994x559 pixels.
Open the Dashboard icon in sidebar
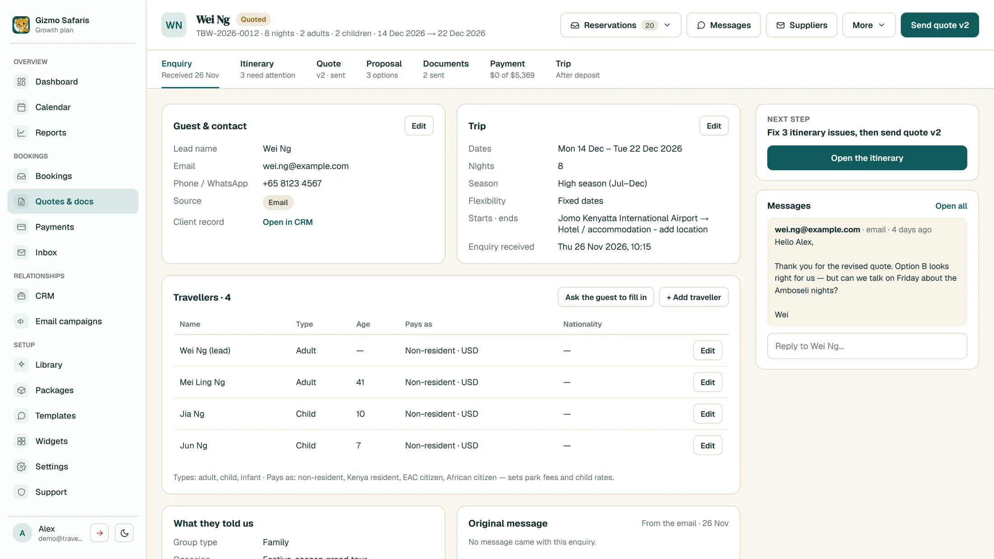click(21, 82)
